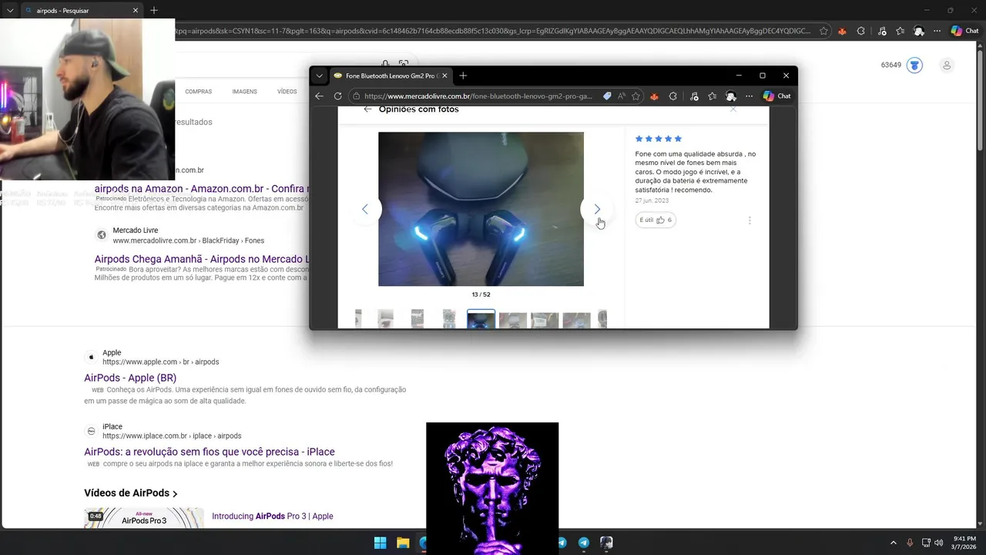
Task: Open Telegram from the taskbar
Action: 584,543
